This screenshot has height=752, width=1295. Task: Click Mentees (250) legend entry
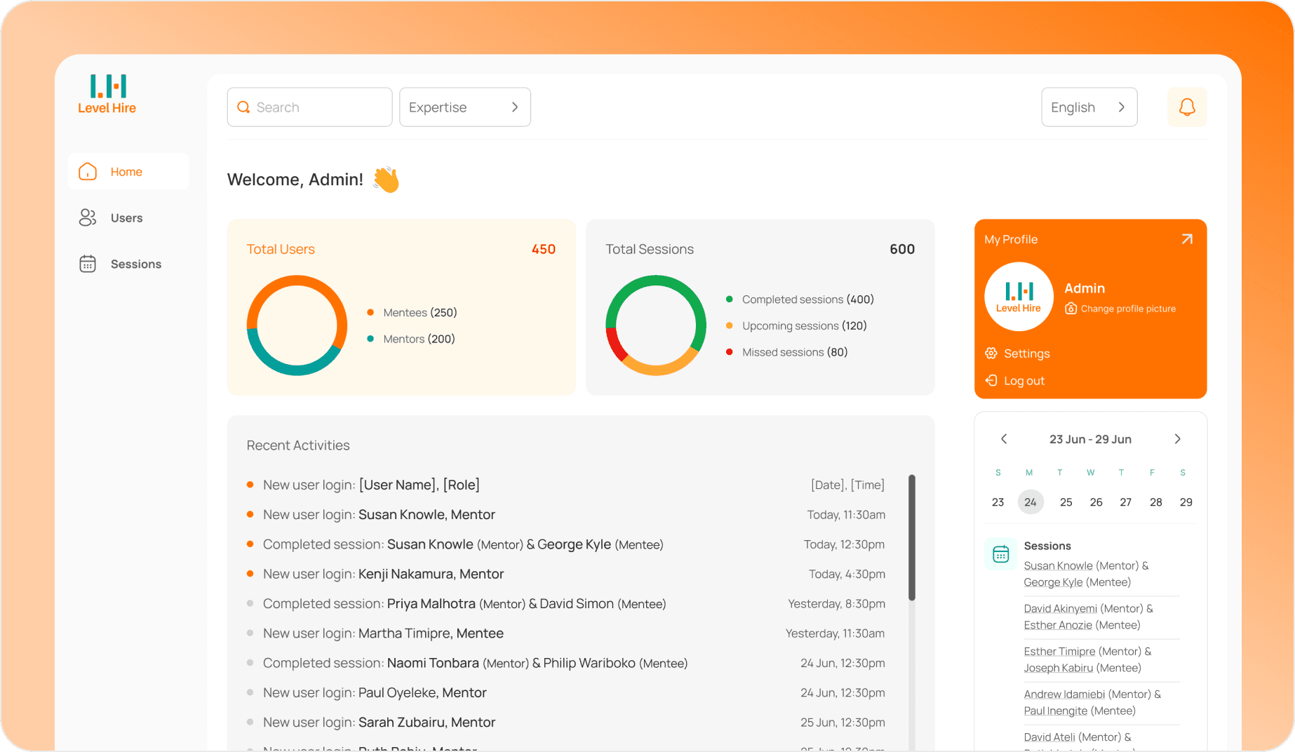[412, 312]
